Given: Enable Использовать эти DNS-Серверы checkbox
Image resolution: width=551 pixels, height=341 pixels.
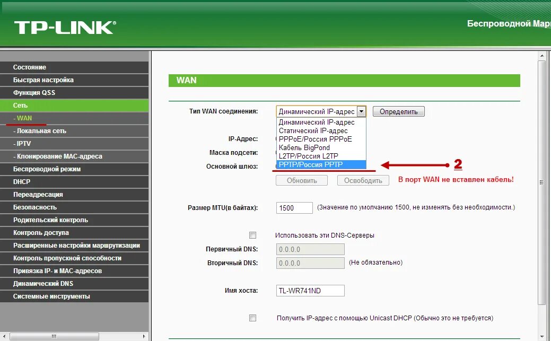Looking at the screenshot, I should (x=253, y=235).
